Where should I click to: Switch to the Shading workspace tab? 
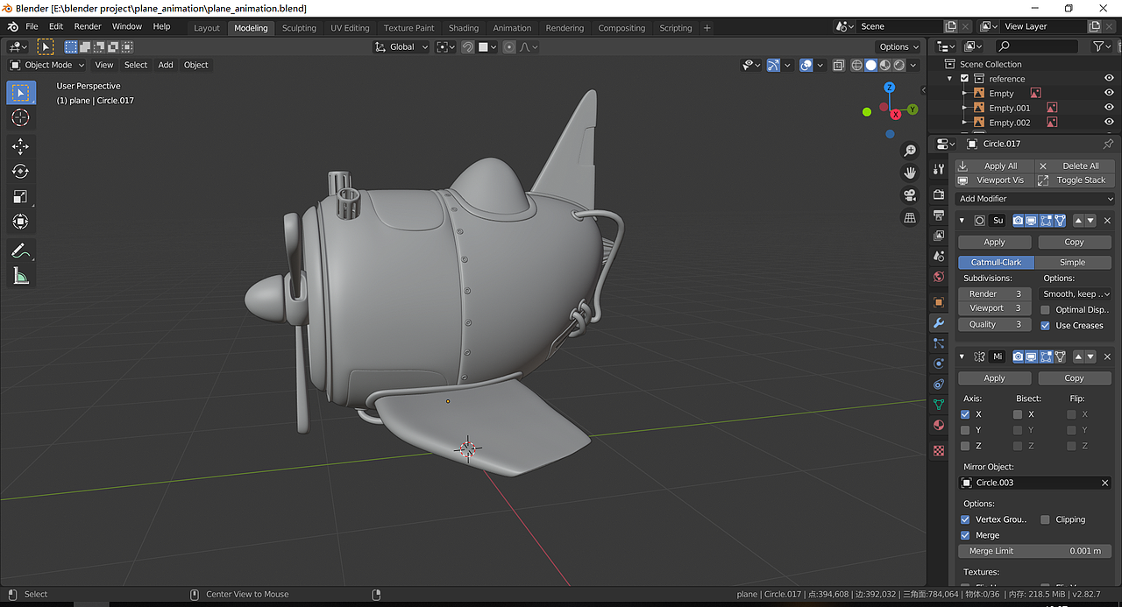click(464, 28)
